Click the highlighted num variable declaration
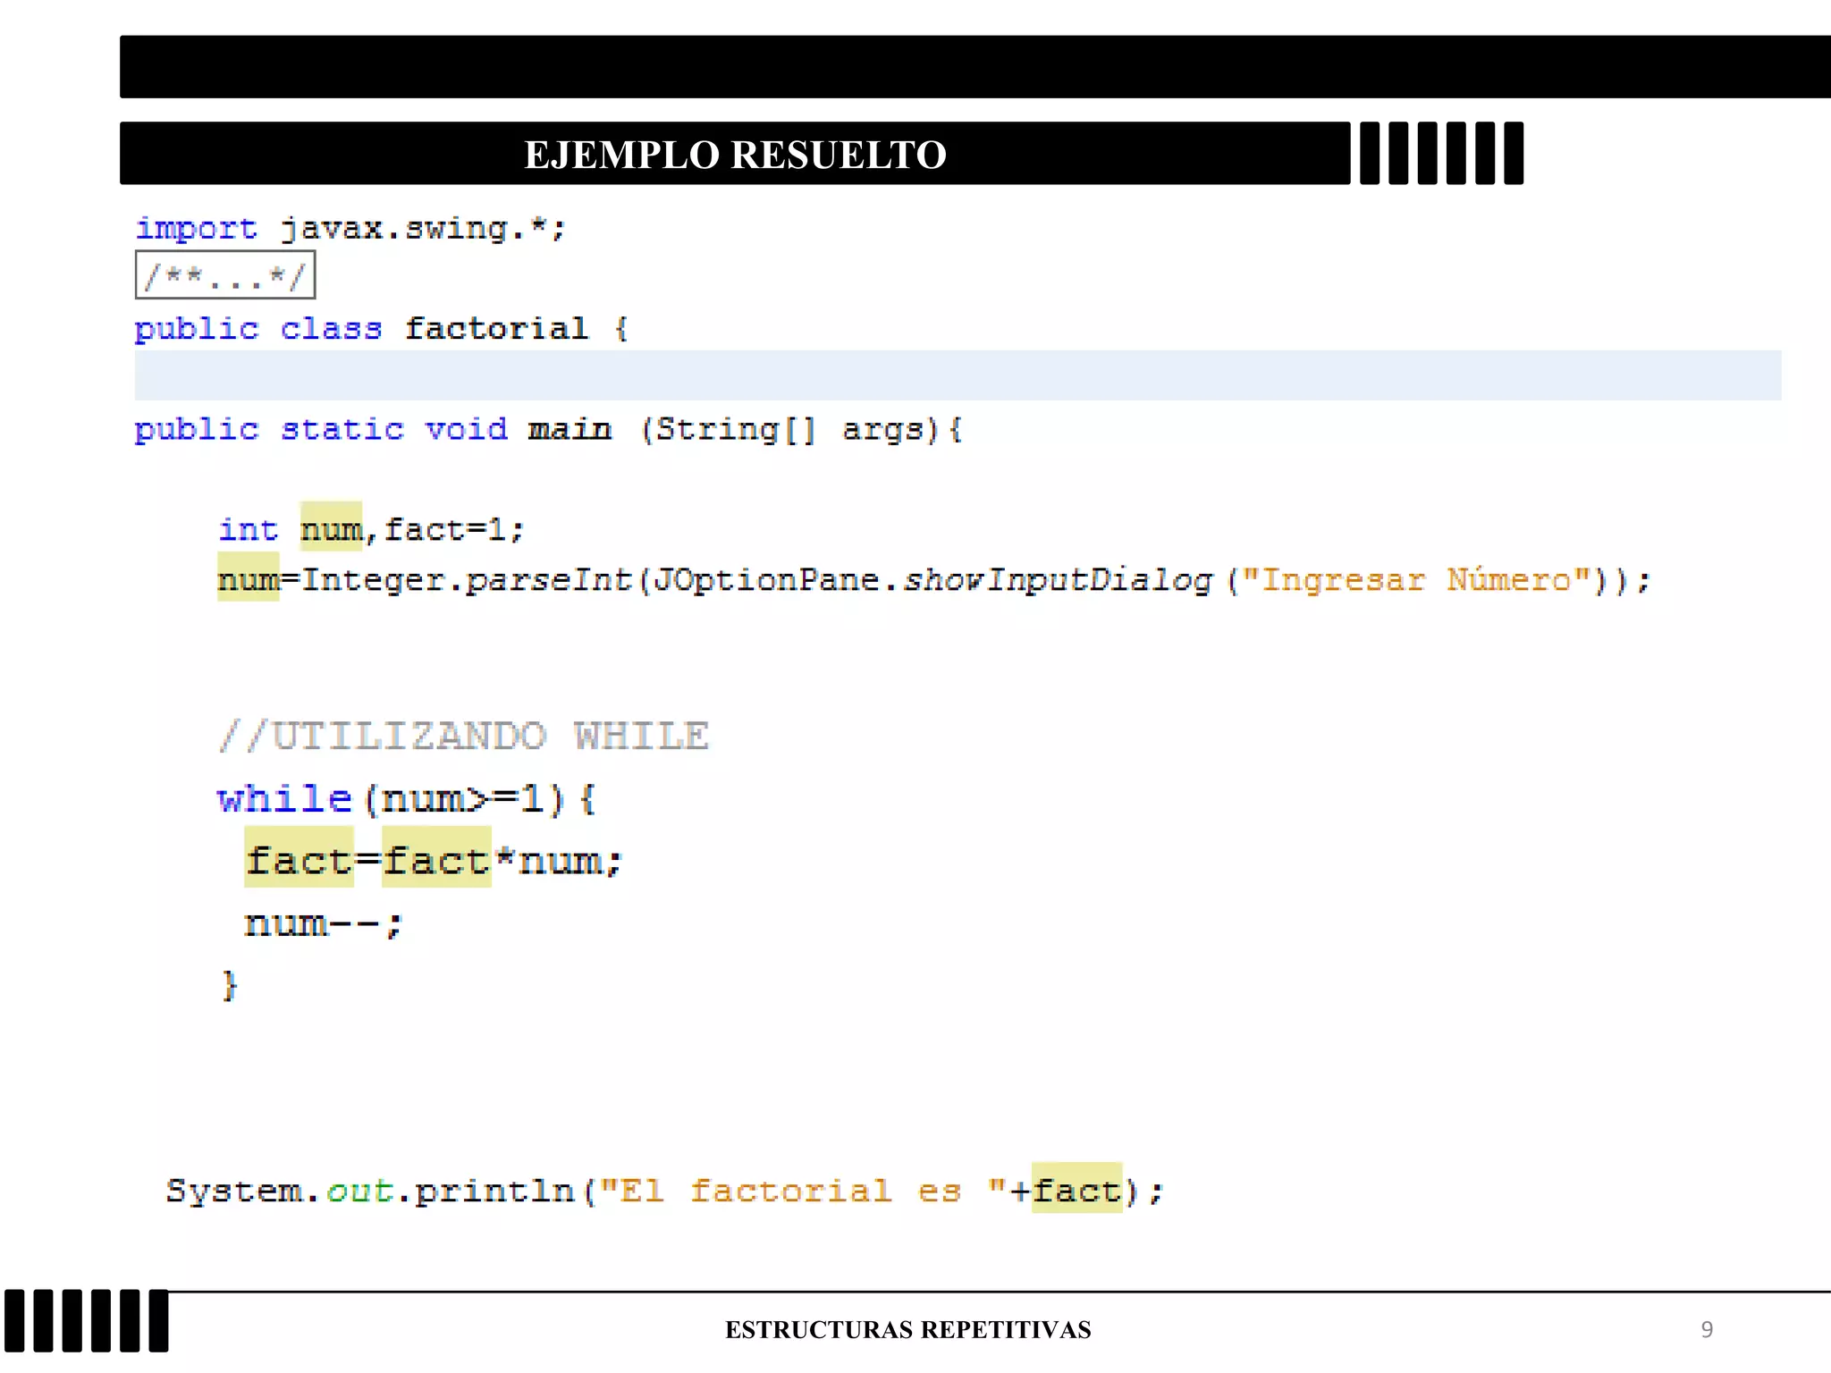This screenshot has width=1831, height=1373. (x=331, y=529)
